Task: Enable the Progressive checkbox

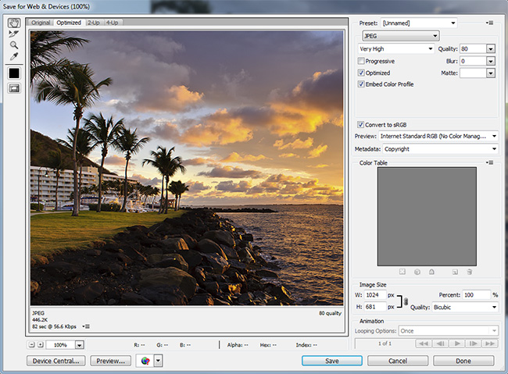Action: pos(361,61)
